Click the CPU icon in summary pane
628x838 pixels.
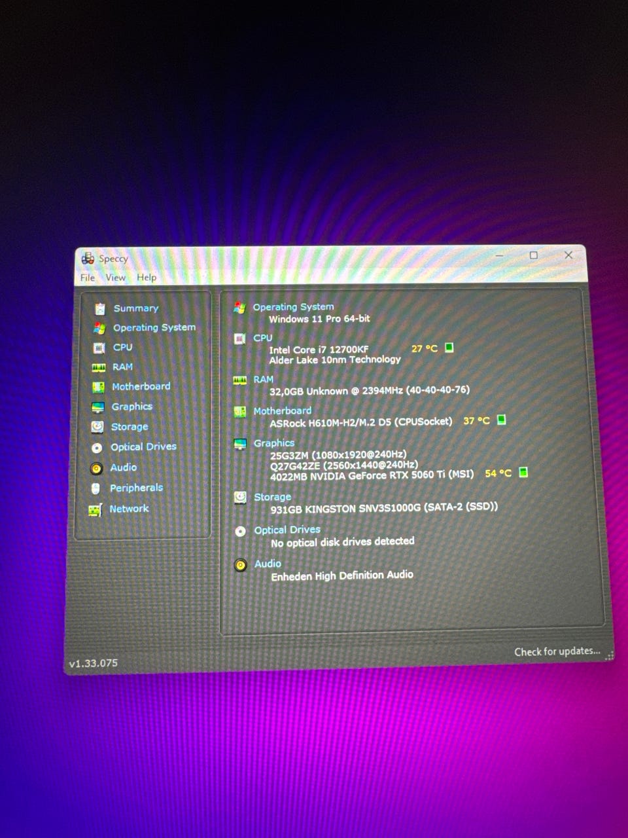pyautogui.click(x=239, y=338)
